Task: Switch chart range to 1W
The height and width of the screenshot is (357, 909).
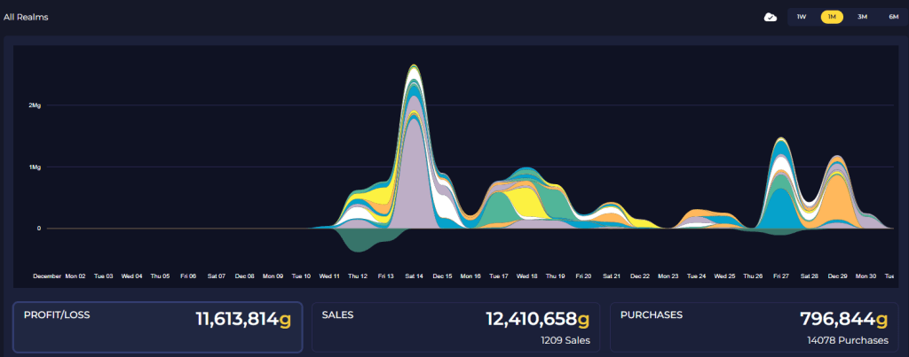Action: click(801, 17)
